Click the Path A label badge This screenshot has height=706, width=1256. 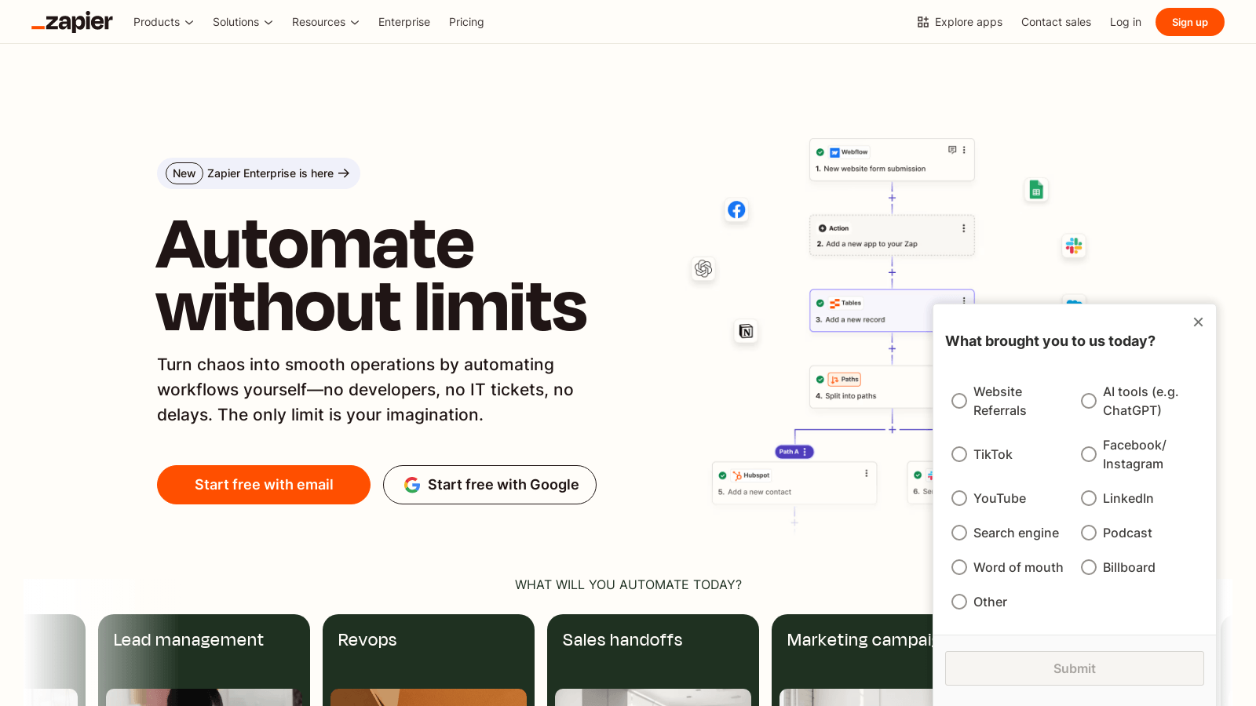click(x=794, y=452)
